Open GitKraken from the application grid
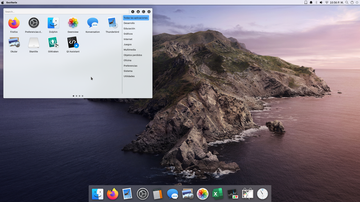360x202 pixels. pos(53,44)
